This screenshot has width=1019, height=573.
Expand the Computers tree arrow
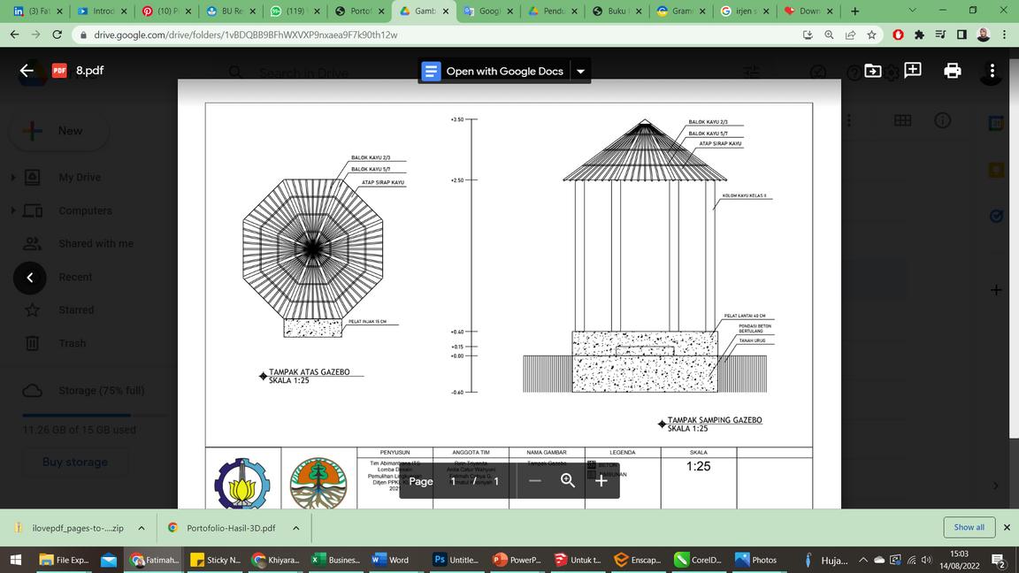click(x=13, y=210)
